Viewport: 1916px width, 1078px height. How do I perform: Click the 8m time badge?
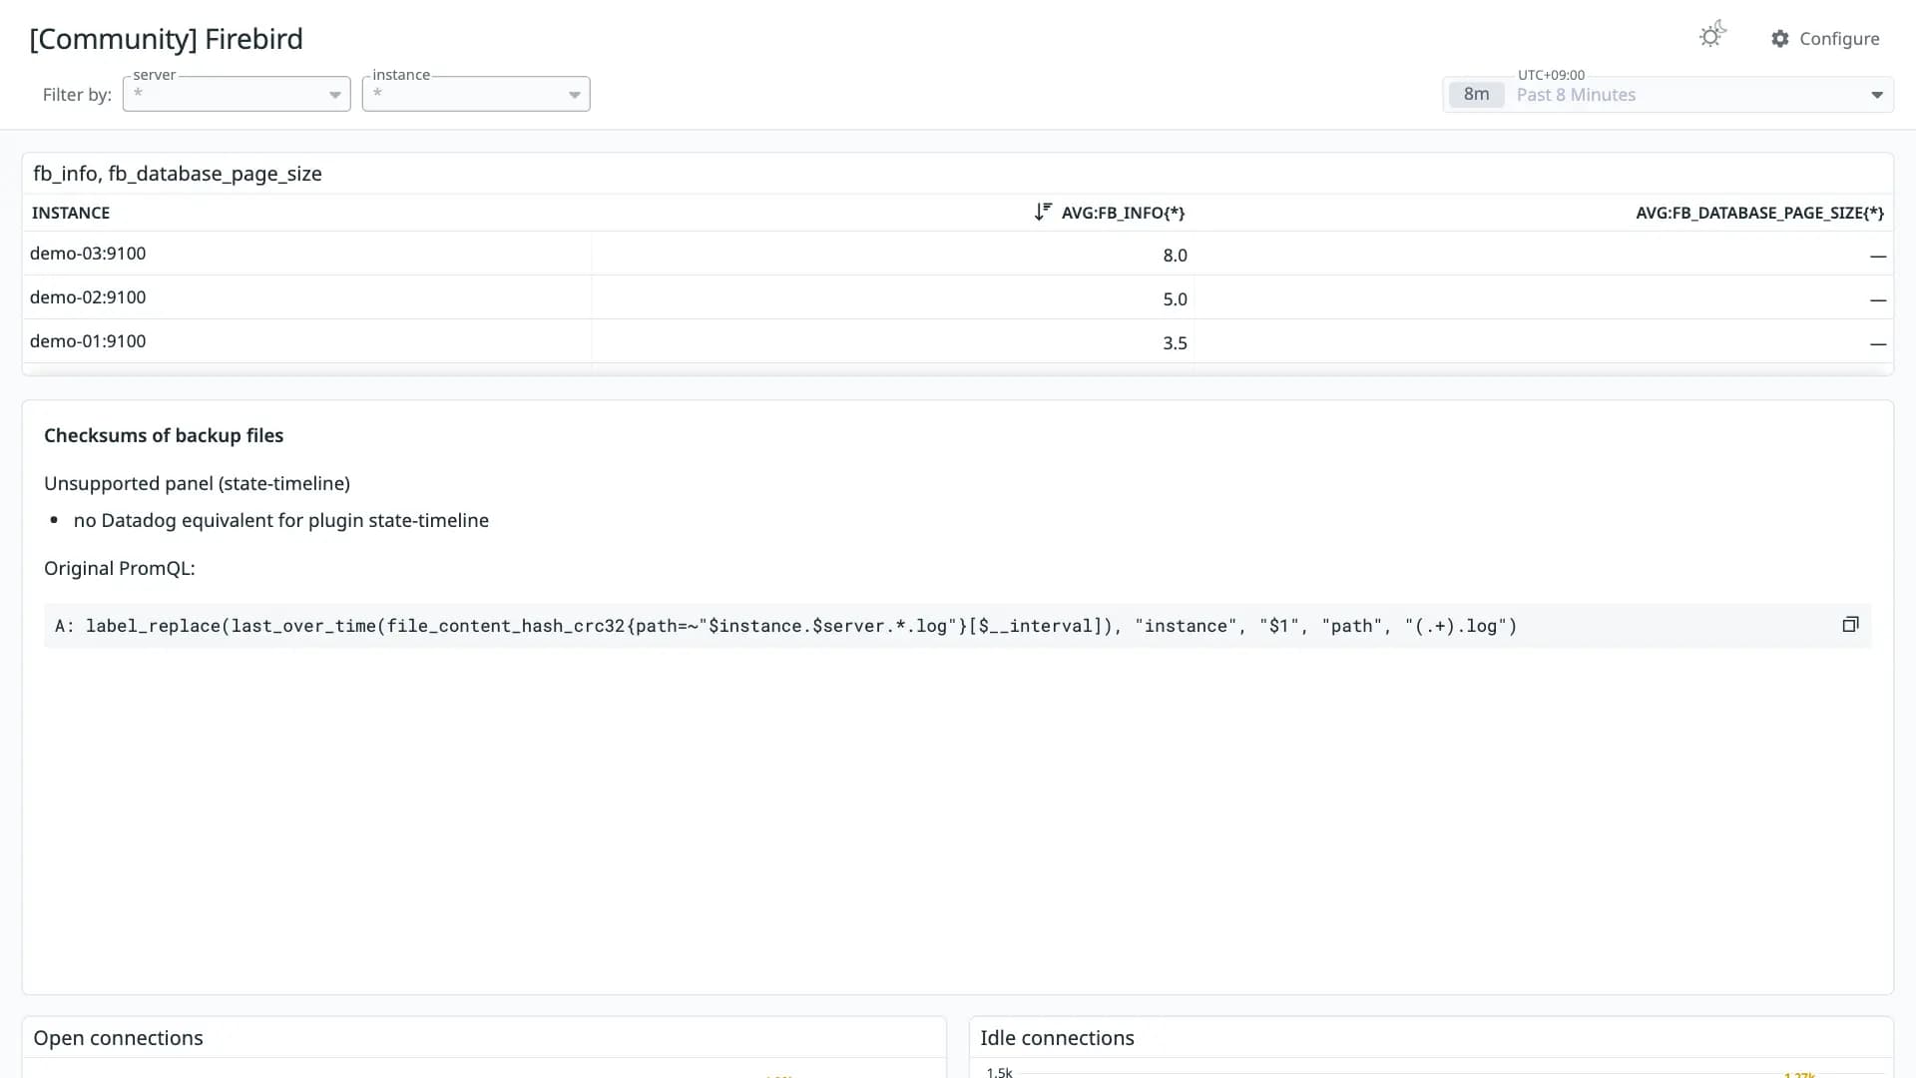coord(1476,95)
